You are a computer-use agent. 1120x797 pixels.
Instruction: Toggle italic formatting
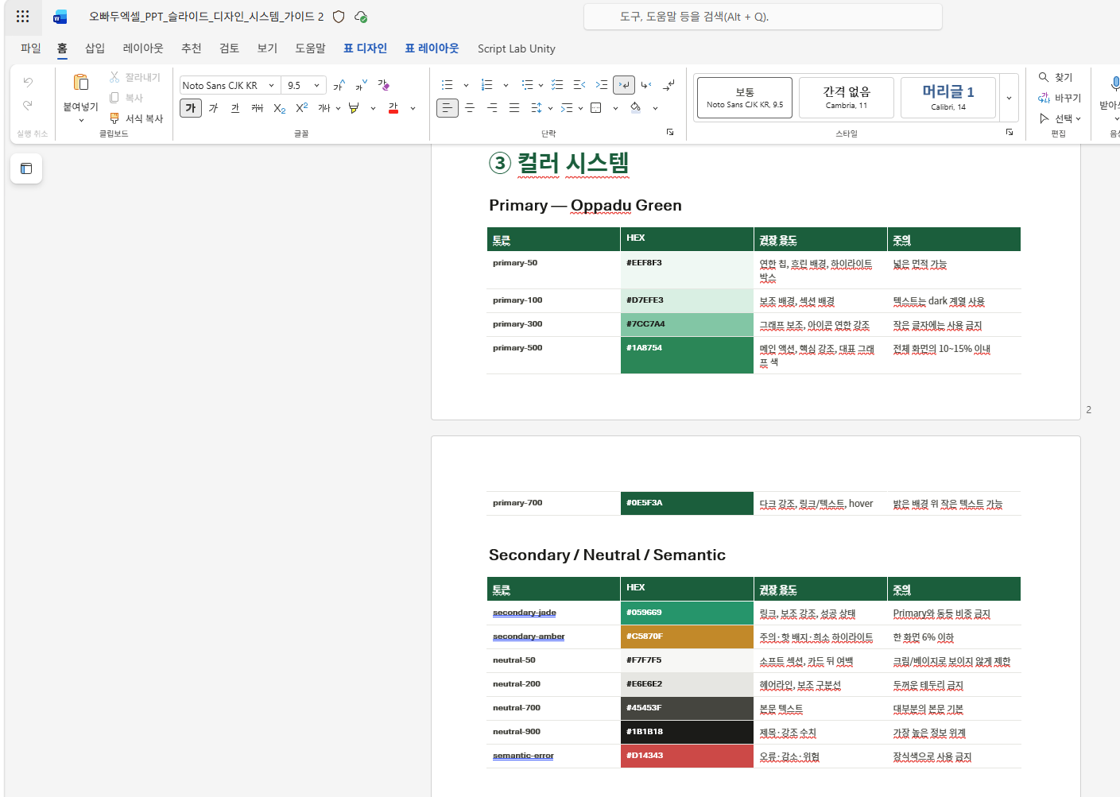[x=213, y=108]
